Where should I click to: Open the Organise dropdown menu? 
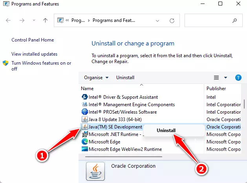pos(96,78)
